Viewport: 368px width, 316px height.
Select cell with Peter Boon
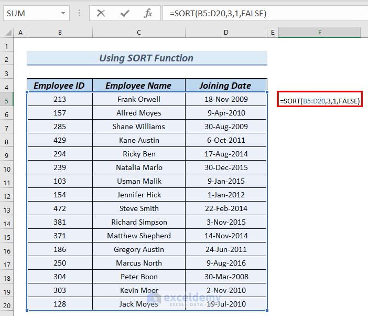(139, 276)
